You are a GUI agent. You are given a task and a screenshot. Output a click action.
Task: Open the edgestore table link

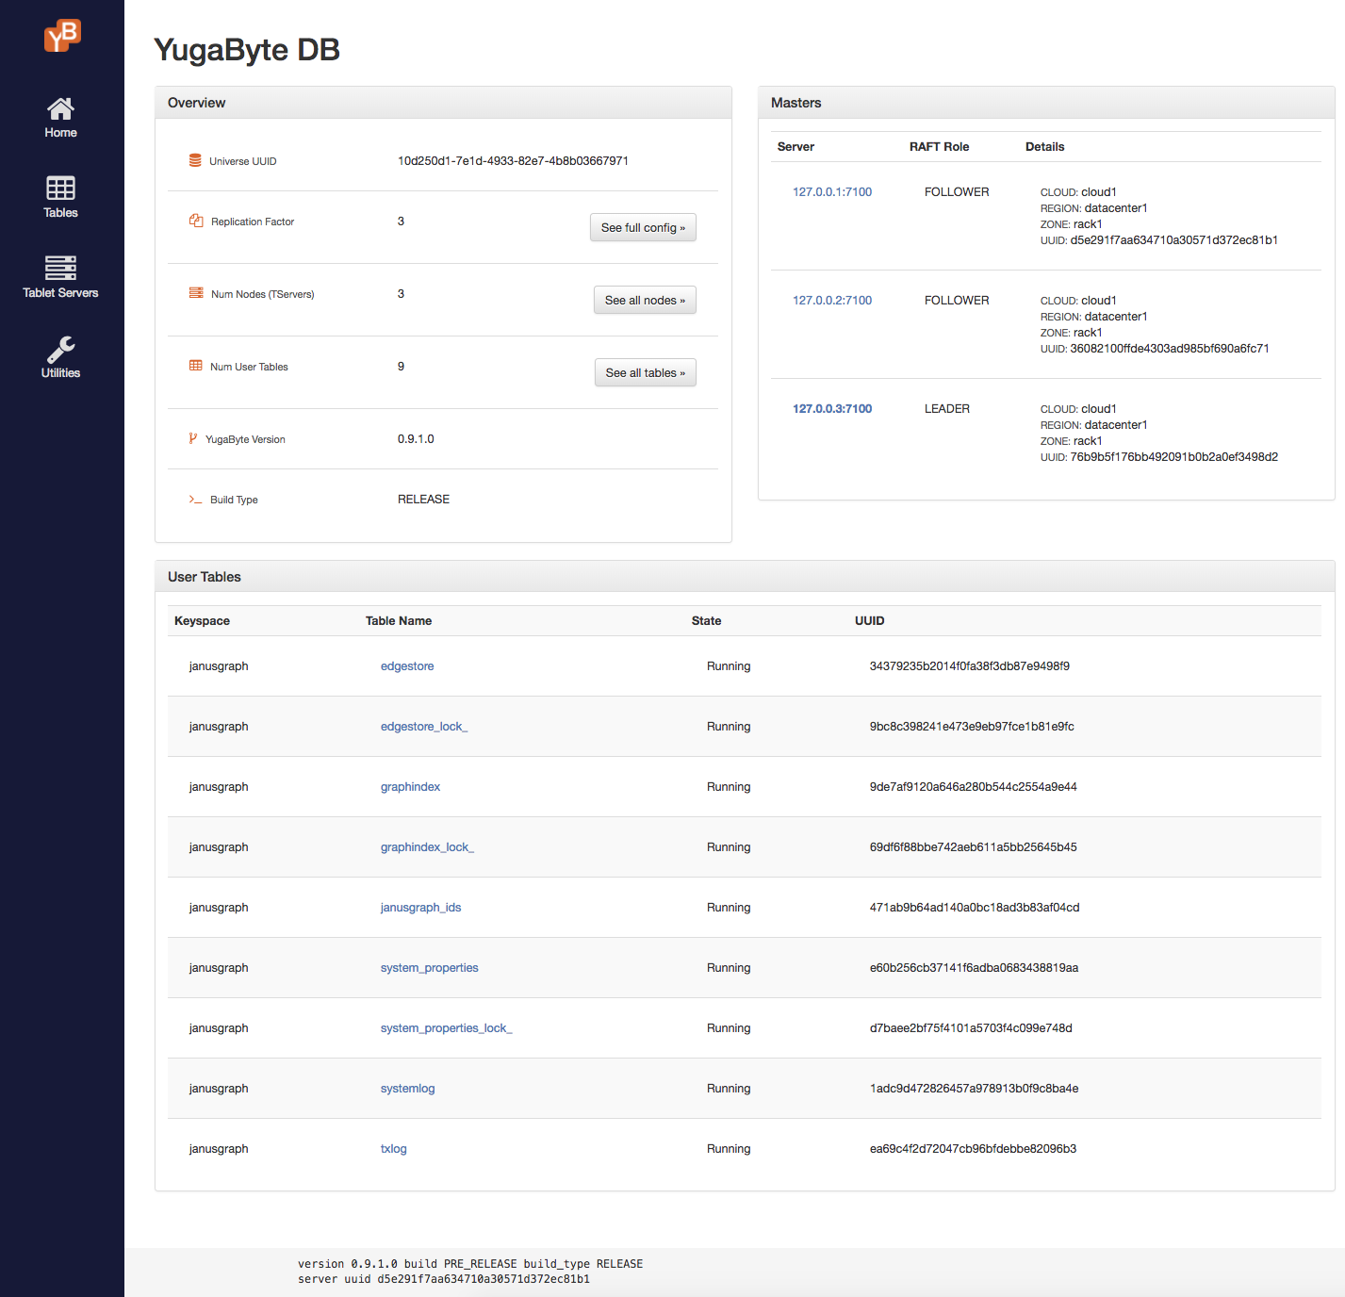click(407, 665)
